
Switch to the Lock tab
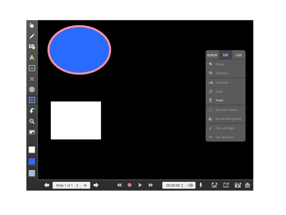[x=239, y=55]
